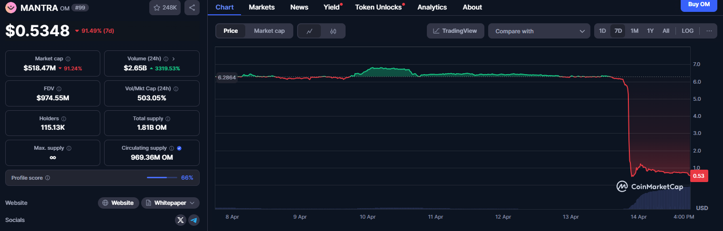Image resolution: width=723 pixels, height=231 pixels.
Task: Click the 969.36M OM circulating supply
Action: 152,157
